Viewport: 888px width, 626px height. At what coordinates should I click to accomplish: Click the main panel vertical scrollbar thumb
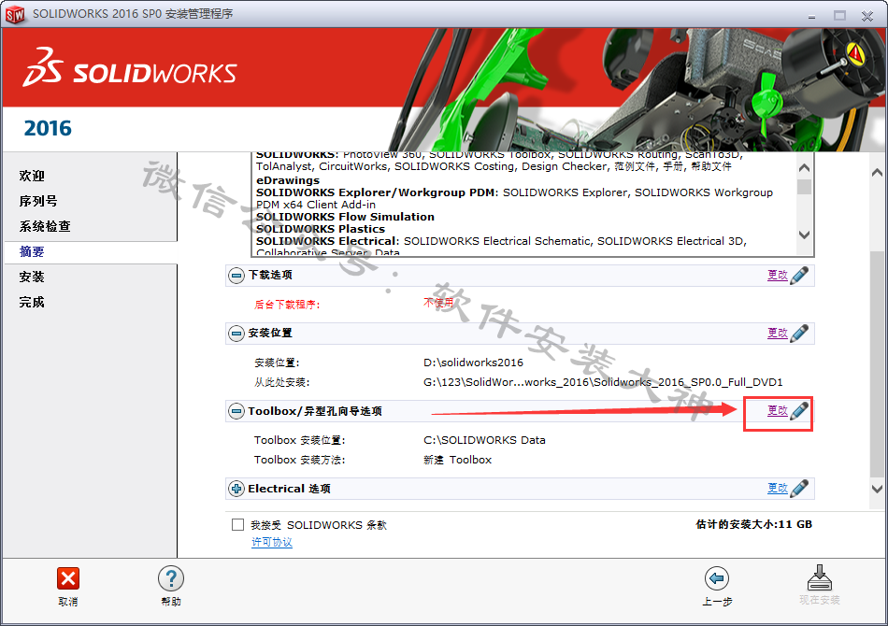pos(877,364)
